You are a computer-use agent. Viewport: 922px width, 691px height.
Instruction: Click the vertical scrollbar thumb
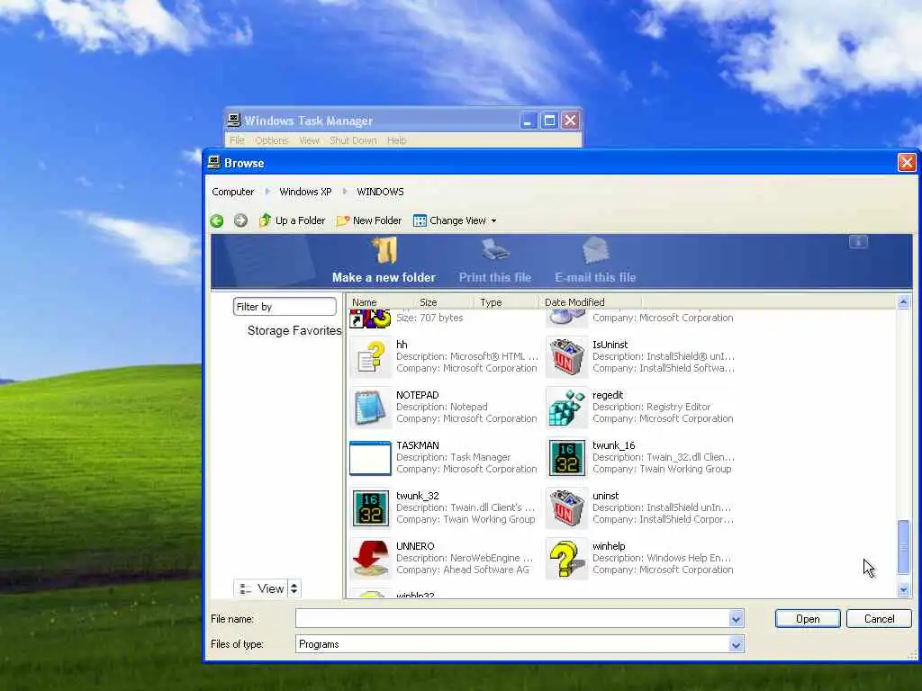(x=904, y=547)
